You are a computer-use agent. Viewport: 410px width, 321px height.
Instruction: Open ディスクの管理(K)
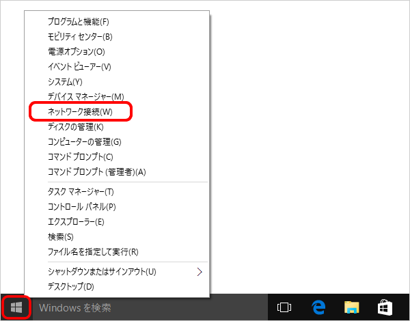(x=76, y=126)
